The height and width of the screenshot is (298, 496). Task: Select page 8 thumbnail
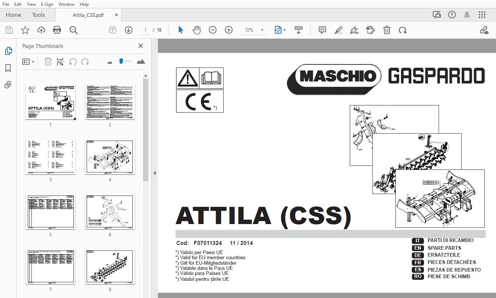pos(110,267)
